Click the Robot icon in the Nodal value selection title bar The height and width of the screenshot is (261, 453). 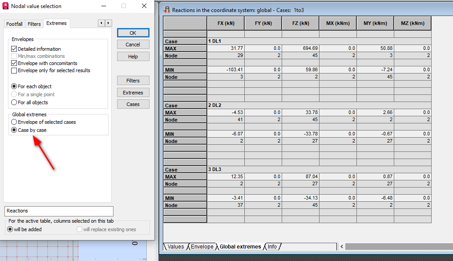point(5,6)
